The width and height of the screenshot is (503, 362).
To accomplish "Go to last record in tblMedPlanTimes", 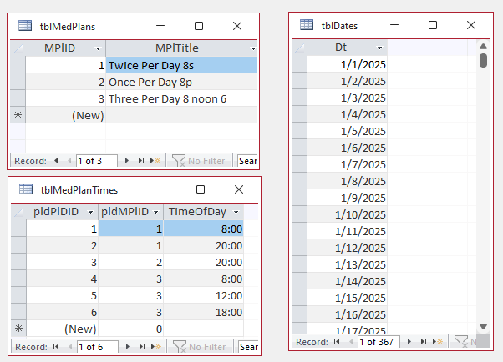I will (142, 347).
